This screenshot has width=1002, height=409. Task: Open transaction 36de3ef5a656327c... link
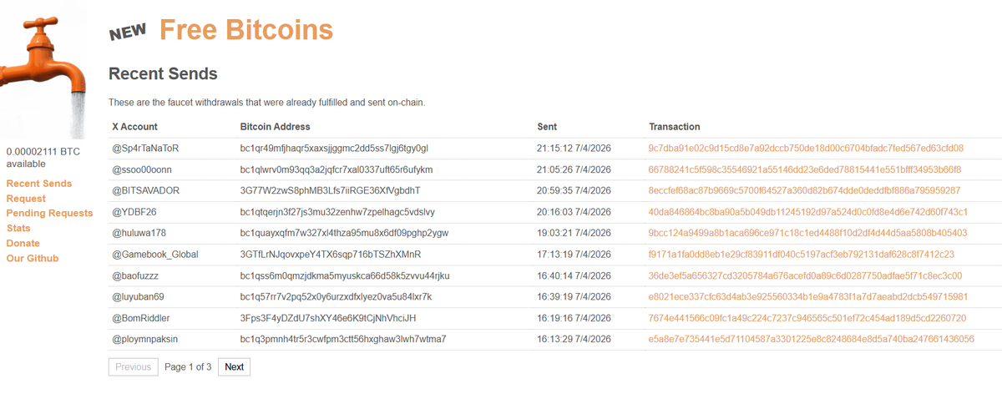click(x=805, y=276)
